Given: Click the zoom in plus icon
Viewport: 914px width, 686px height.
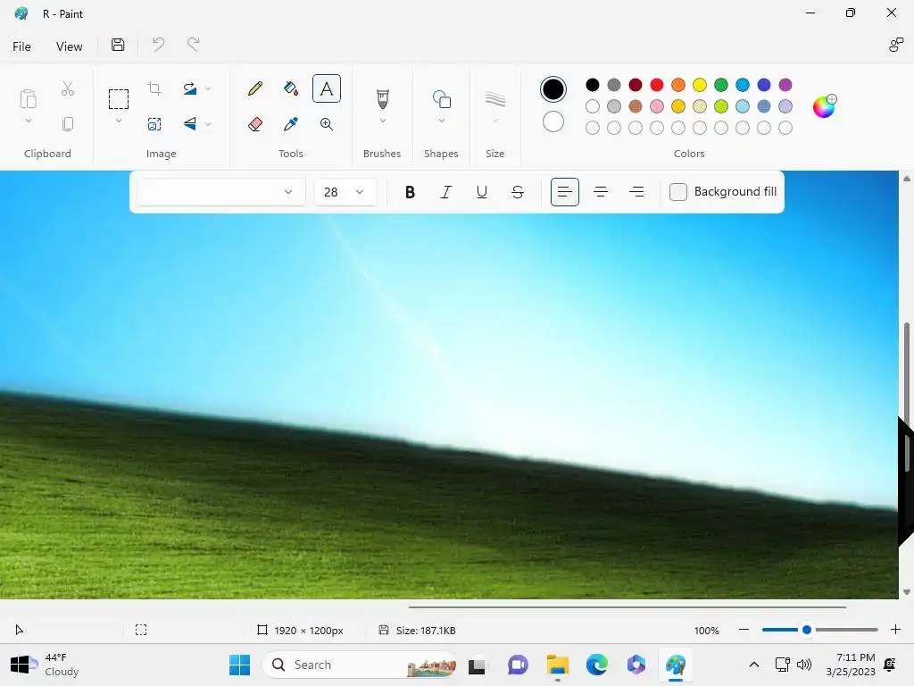Looking at the screenshot, I should pos(896,630).
